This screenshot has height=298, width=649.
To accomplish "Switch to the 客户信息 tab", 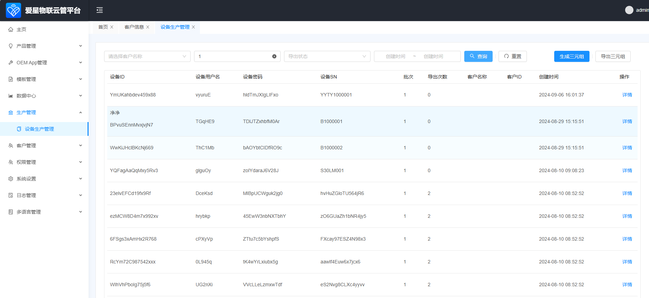I will click(x=134, y=27).
